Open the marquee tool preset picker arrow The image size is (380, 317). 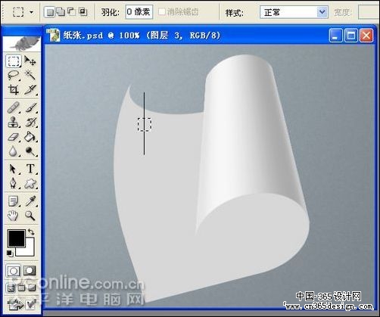32,12
